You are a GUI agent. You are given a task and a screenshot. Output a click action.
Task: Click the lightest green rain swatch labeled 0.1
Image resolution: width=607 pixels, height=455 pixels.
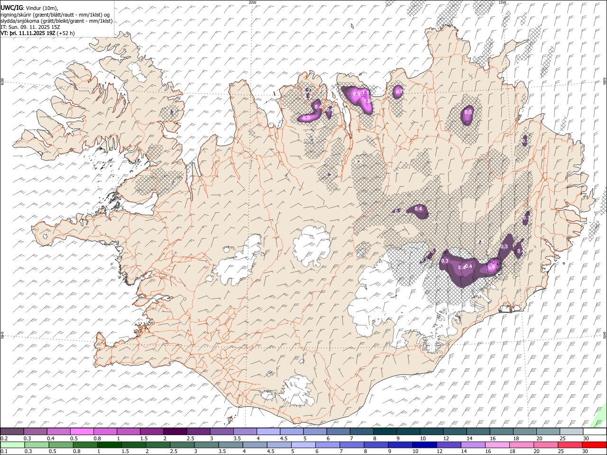[x=12, y=445]
